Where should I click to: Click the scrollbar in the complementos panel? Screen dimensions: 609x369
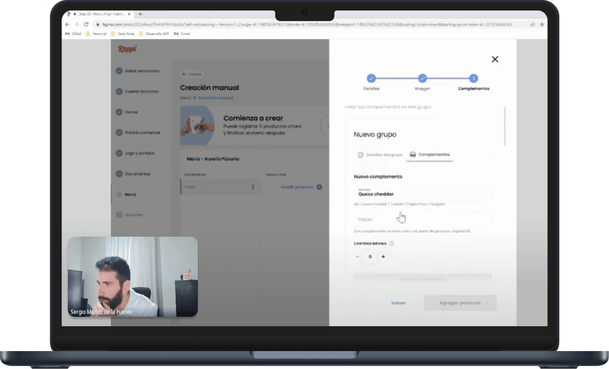(x=505, y=126)
